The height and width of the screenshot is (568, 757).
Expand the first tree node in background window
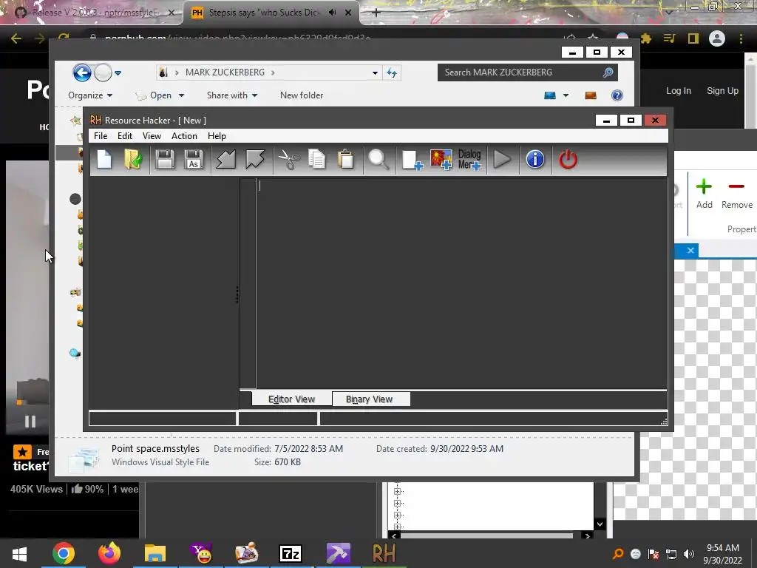pyautogui.click(x=397, y=491)
